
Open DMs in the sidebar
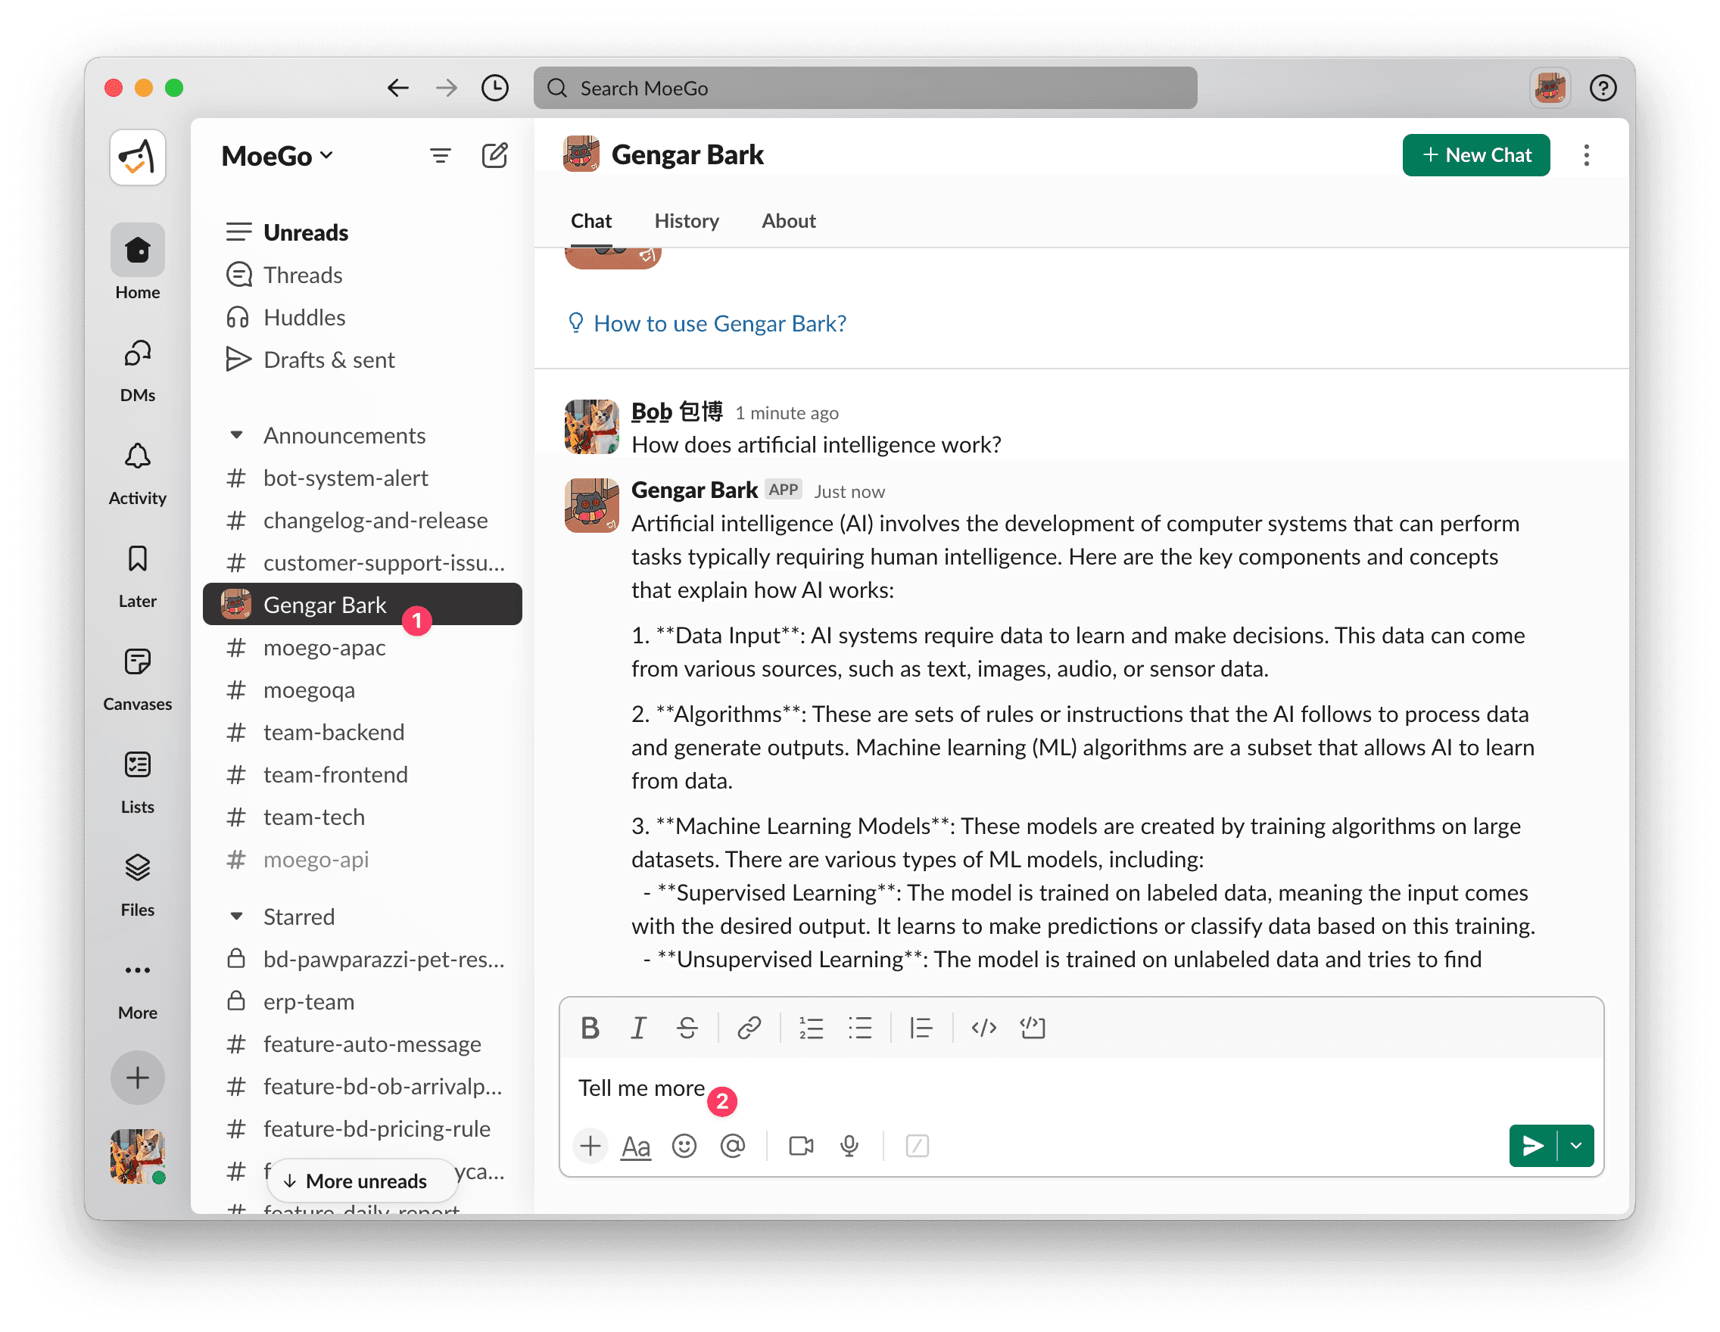point(137,370)
